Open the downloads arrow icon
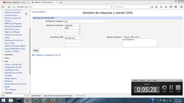Screen dimensions: 184x103 [x=161, y=7]
